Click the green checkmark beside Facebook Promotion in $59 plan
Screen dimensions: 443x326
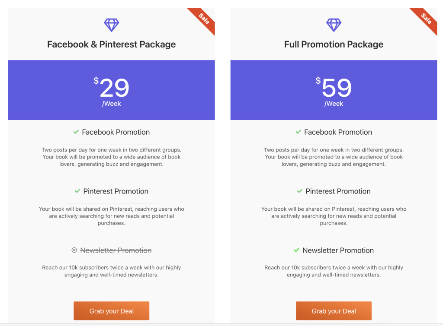pyautogui.click(x=298, y=132)
